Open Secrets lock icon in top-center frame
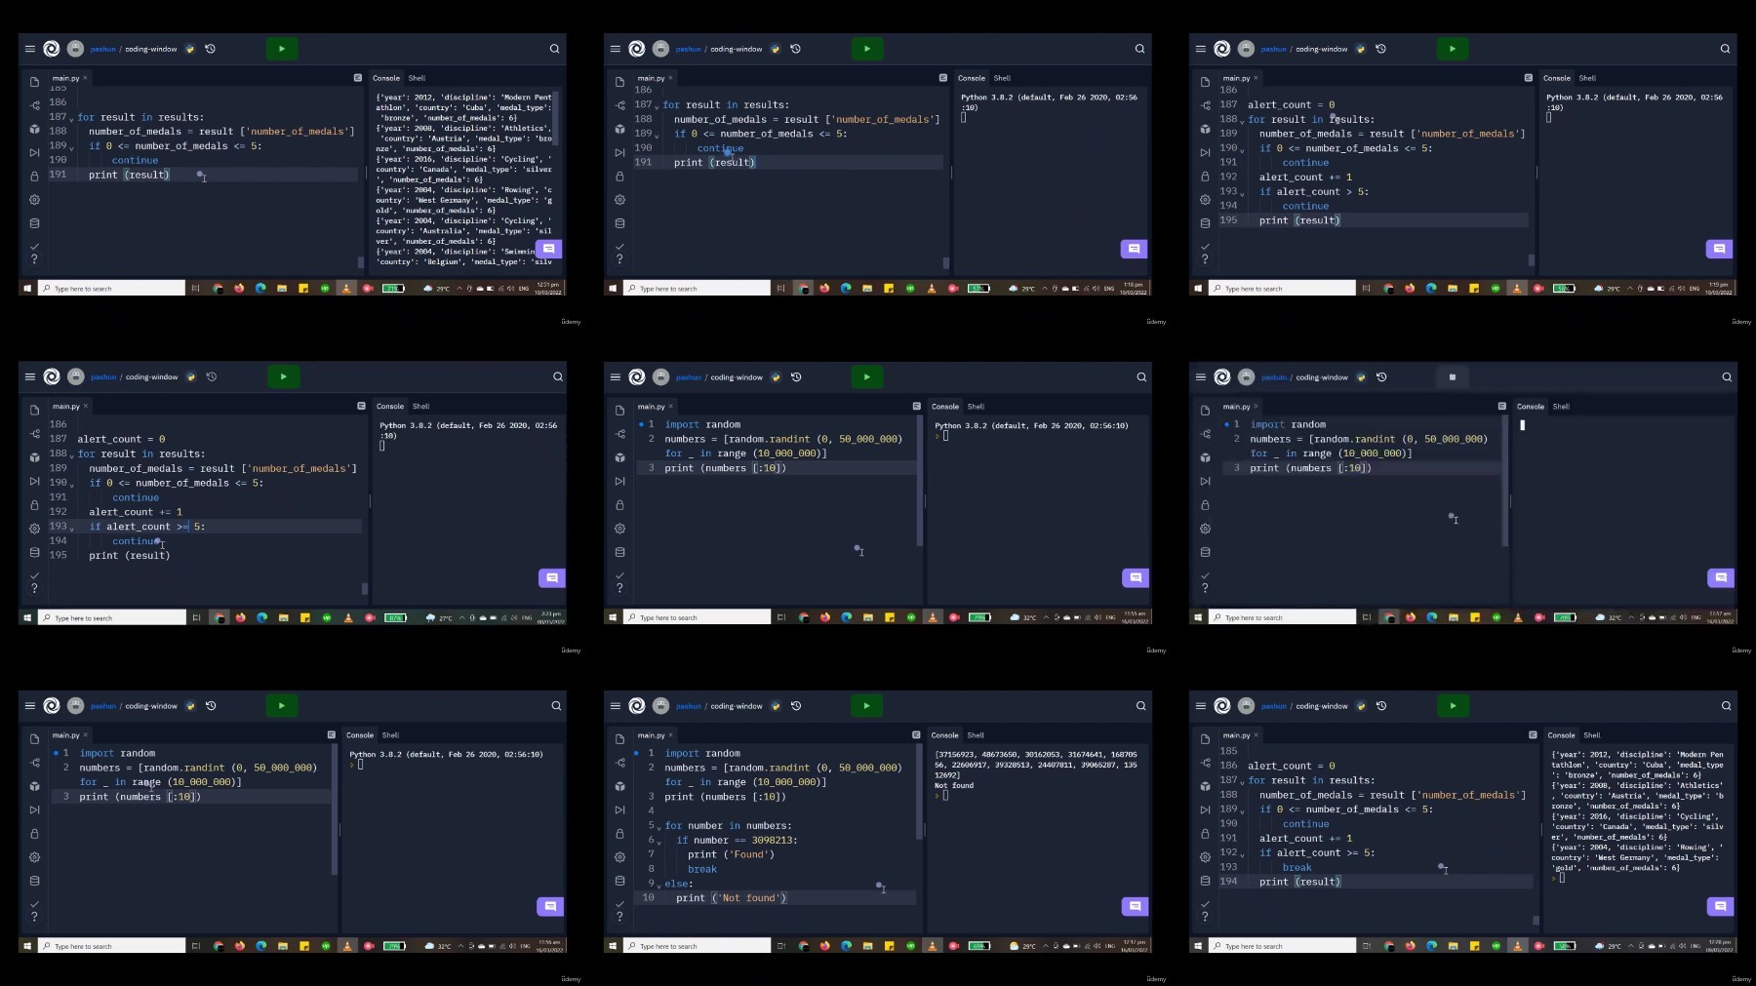The width and height of the screenshot is (1756, 986). [619, 176]
